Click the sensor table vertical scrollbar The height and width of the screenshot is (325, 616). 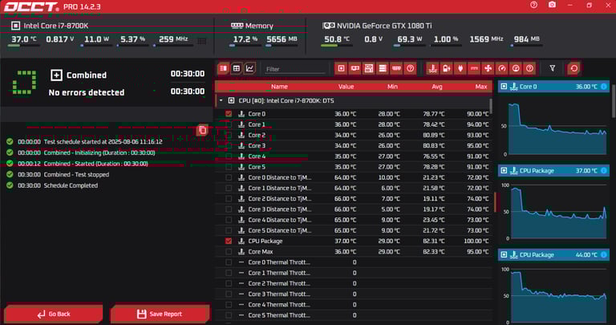click(491, 105)
